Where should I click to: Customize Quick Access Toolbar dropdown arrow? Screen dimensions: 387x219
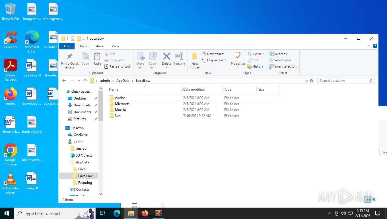point(84,39)
